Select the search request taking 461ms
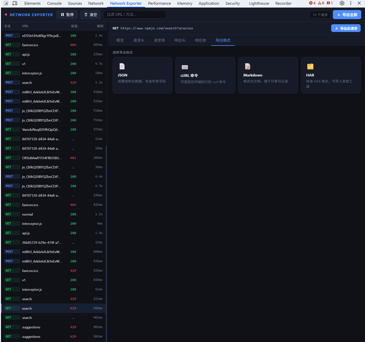 53,317
